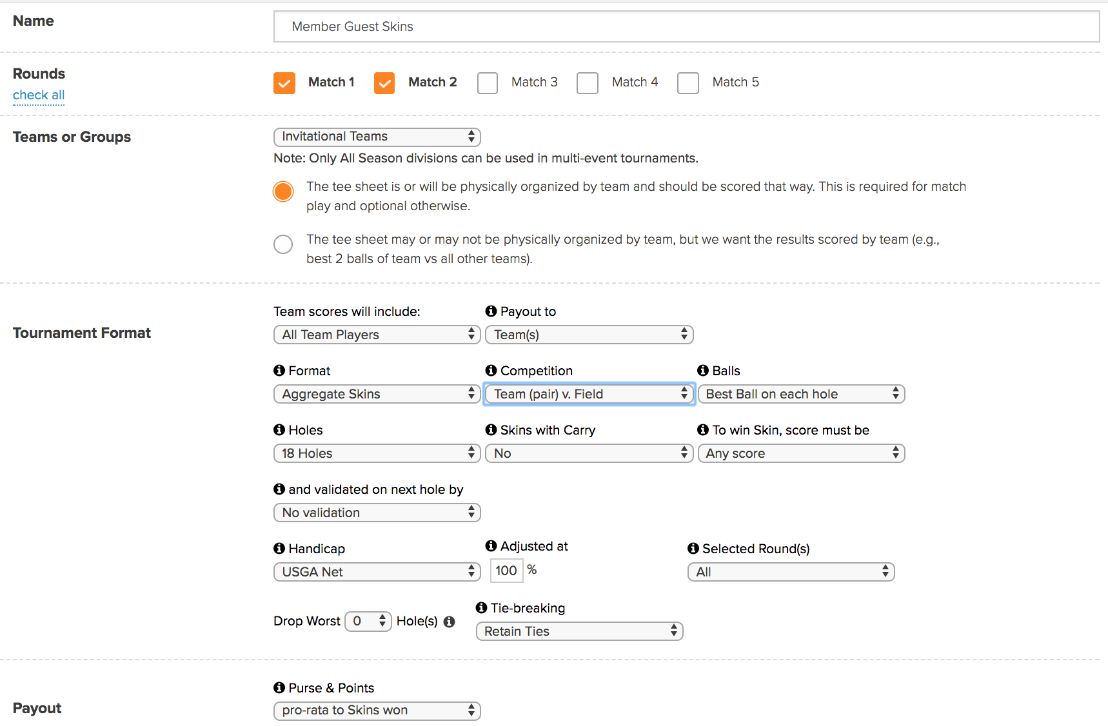Check the Match 4 round checkbox
The height and width of the screenshot is (726, 1108).
588,83
